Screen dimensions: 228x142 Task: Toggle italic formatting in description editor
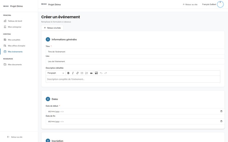pyautogui.click(x=73, y=73)
